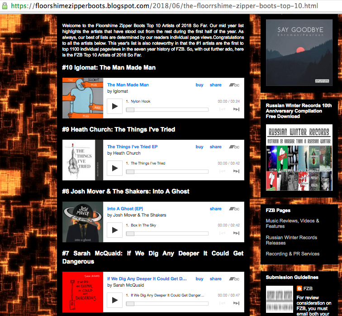The height and width of the screenshot is (316, 342).
Task: Click the FZB profile link
Action: tap(308, 288)
